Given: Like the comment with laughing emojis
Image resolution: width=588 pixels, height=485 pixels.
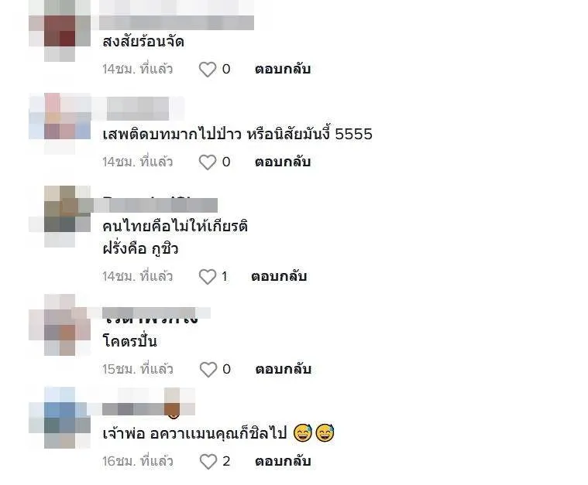Looking at the screenshot, I should click(208, 461).
